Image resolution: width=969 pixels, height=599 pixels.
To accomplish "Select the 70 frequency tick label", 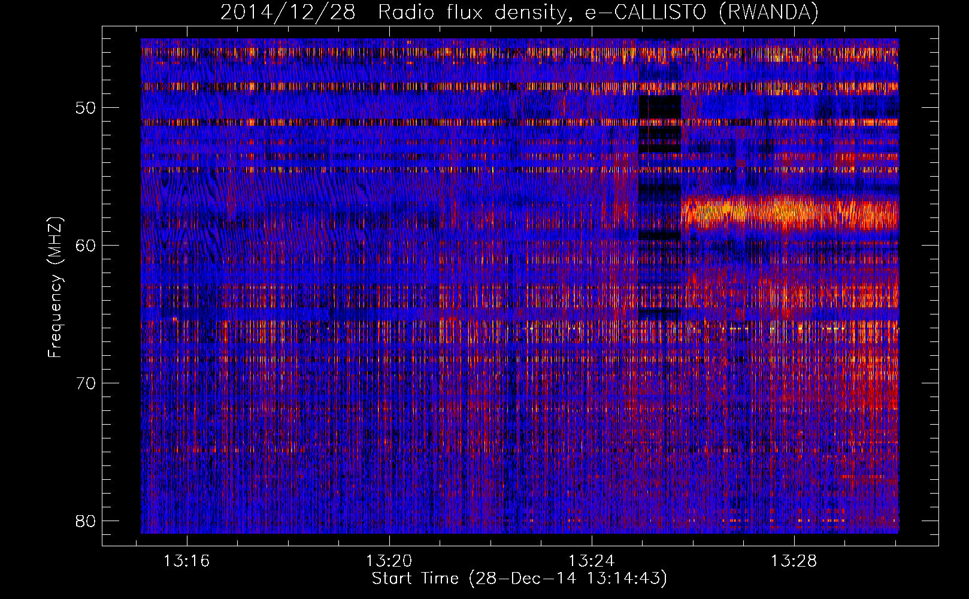I will pyautogui.click(x=86, y=383).
